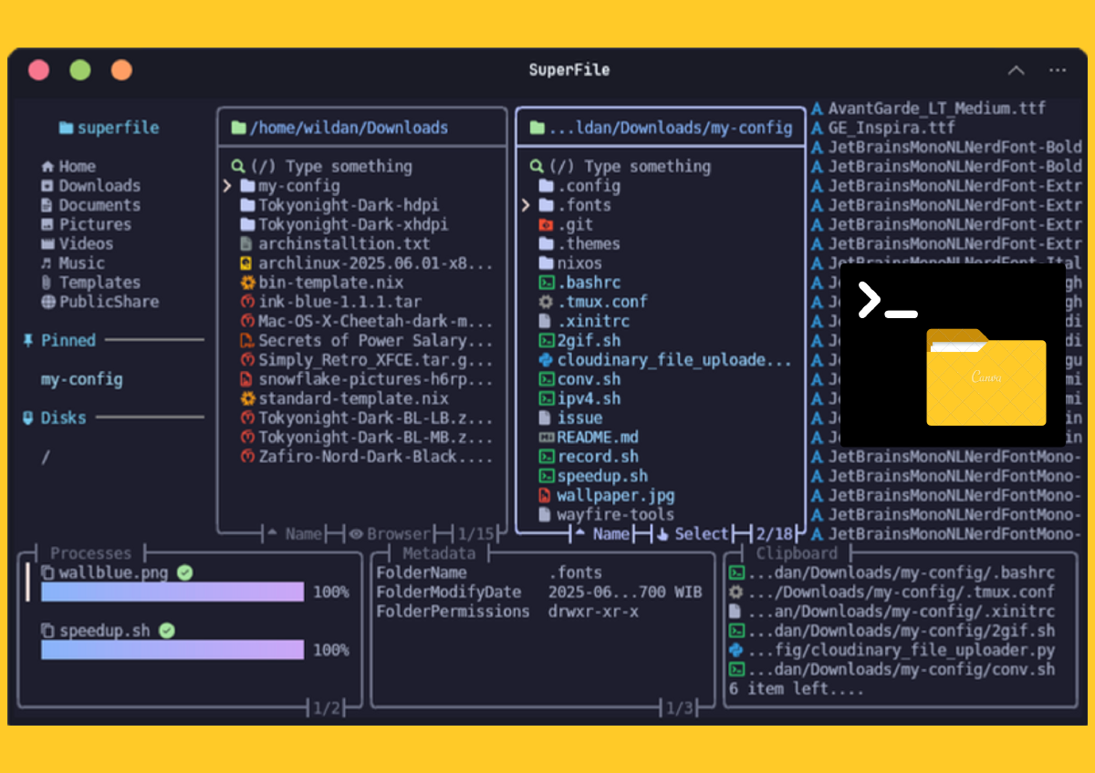Viewport: 1095px width, 773px height.
Task: Click the font icon beside GE_Inspira.ttf
Action: pos(817,128)
